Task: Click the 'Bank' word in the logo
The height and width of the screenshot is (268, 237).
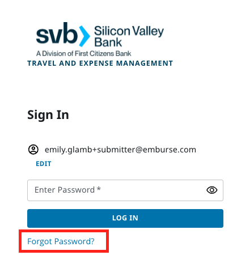Action: (x=108, y=42)
